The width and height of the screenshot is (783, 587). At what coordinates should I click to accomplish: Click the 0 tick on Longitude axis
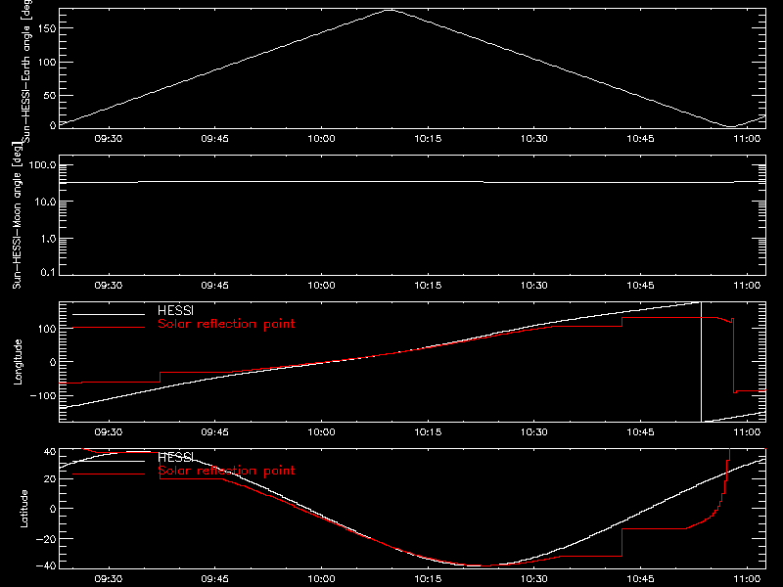[53, 362]
